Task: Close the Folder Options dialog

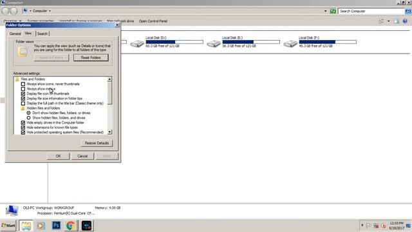Action: pos(117,25)
